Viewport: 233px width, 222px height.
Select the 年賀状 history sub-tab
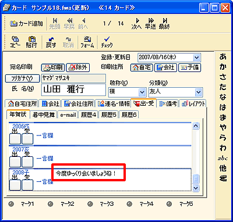pos(18,114)
